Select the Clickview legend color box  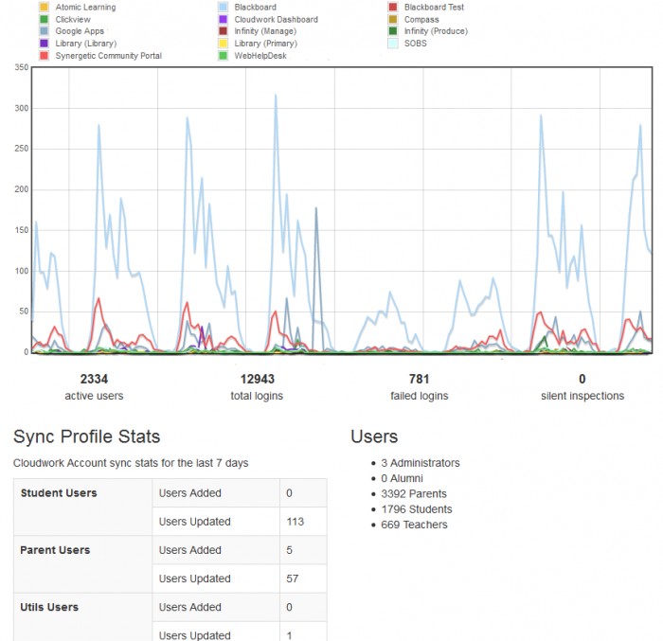[44, 20]
